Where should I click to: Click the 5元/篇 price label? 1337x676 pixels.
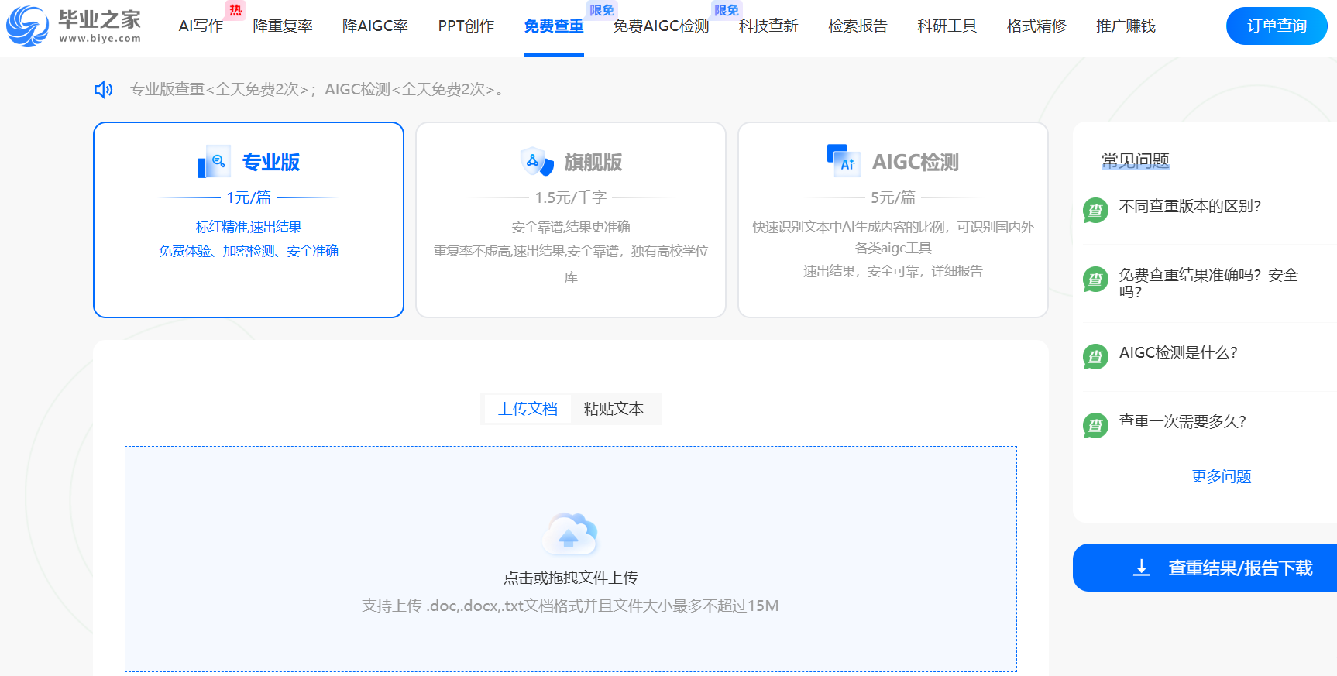point(893,197)
